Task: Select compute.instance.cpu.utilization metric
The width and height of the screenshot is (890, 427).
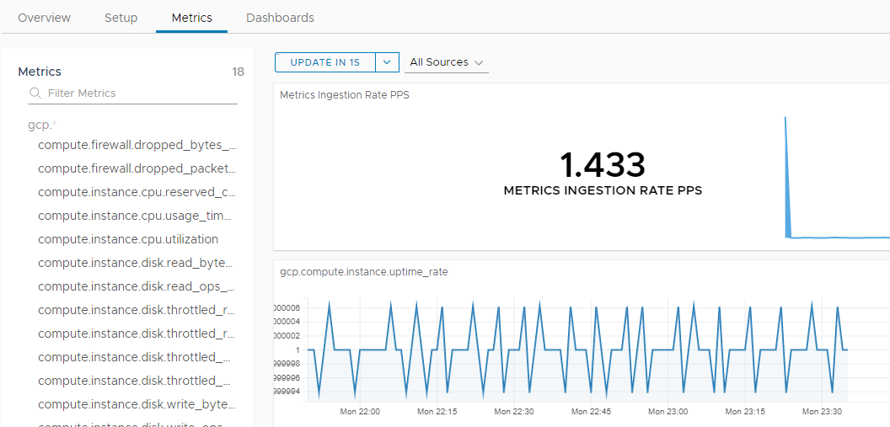Action: click(x=128, y=239)
